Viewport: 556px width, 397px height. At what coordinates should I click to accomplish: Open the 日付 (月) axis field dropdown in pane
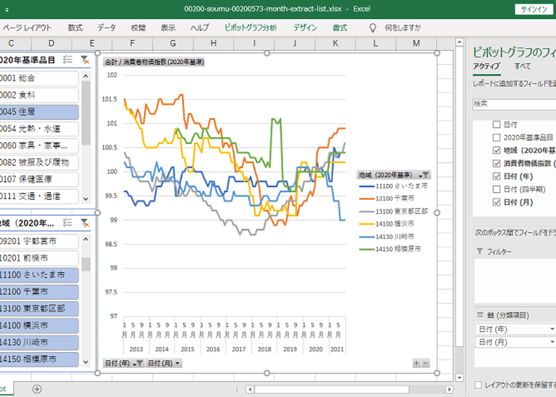click(x=552, y=342)
